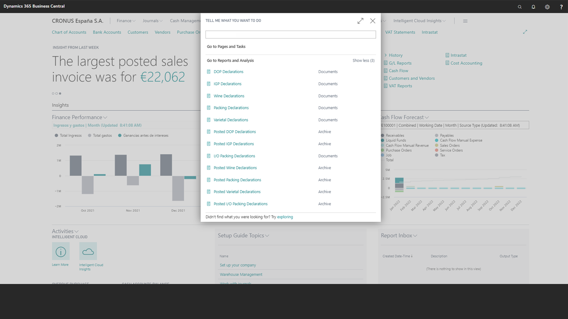The height and width of the screenshot is (319, 568).
Task: Open Warehouse Management setup topic
Action: [x=241, y=275]
